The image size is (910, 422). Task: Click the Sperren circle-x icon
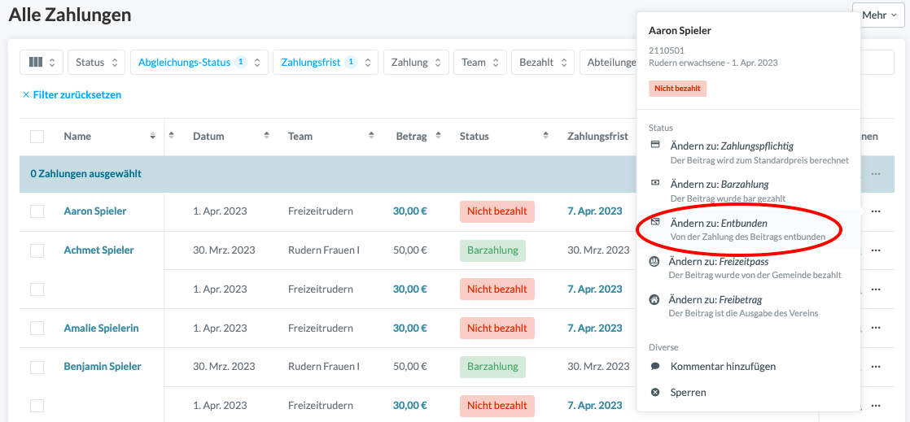pyautogui.click(x=655, y=393)
